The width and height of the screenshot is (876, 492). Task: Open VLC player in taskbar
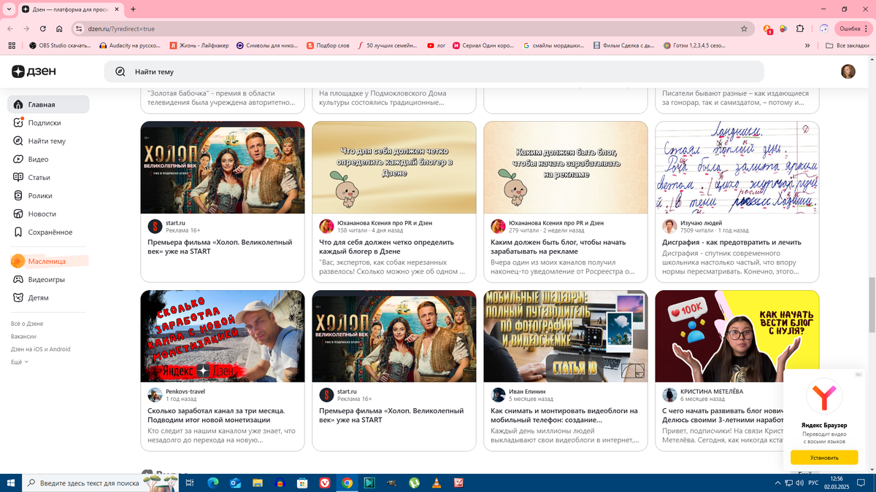tap(437, 483)
